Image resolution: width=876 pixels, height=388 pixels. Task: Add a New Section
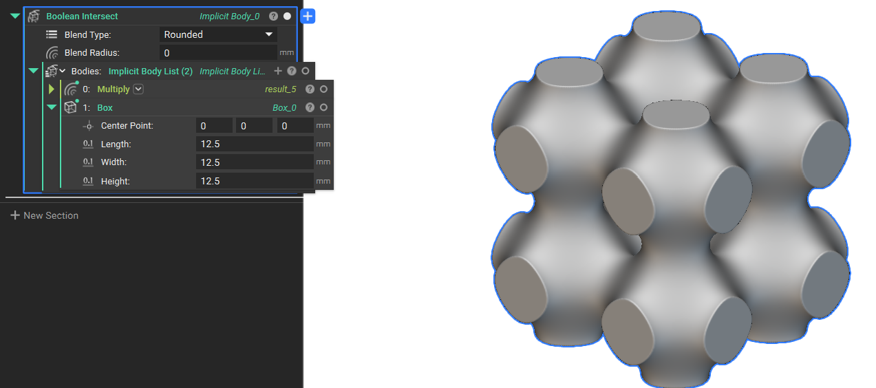coord(45,215)
